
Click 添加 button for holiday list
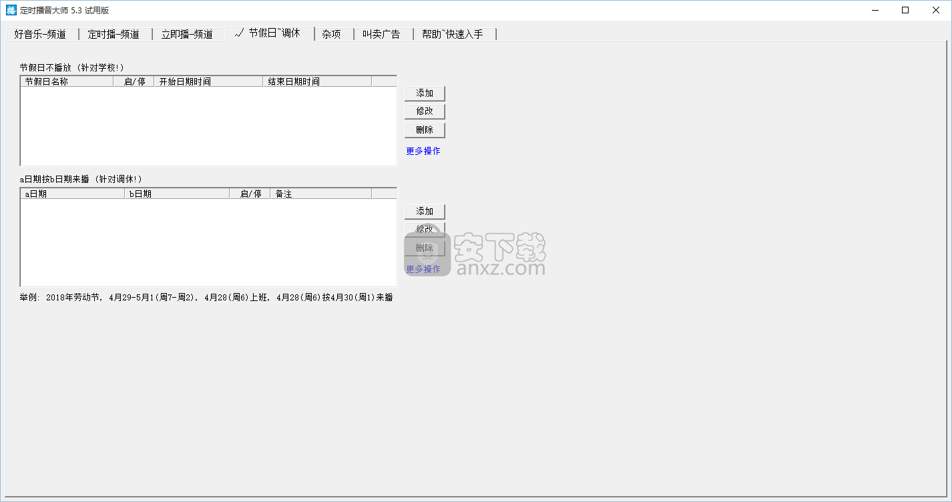pos(425,93)
